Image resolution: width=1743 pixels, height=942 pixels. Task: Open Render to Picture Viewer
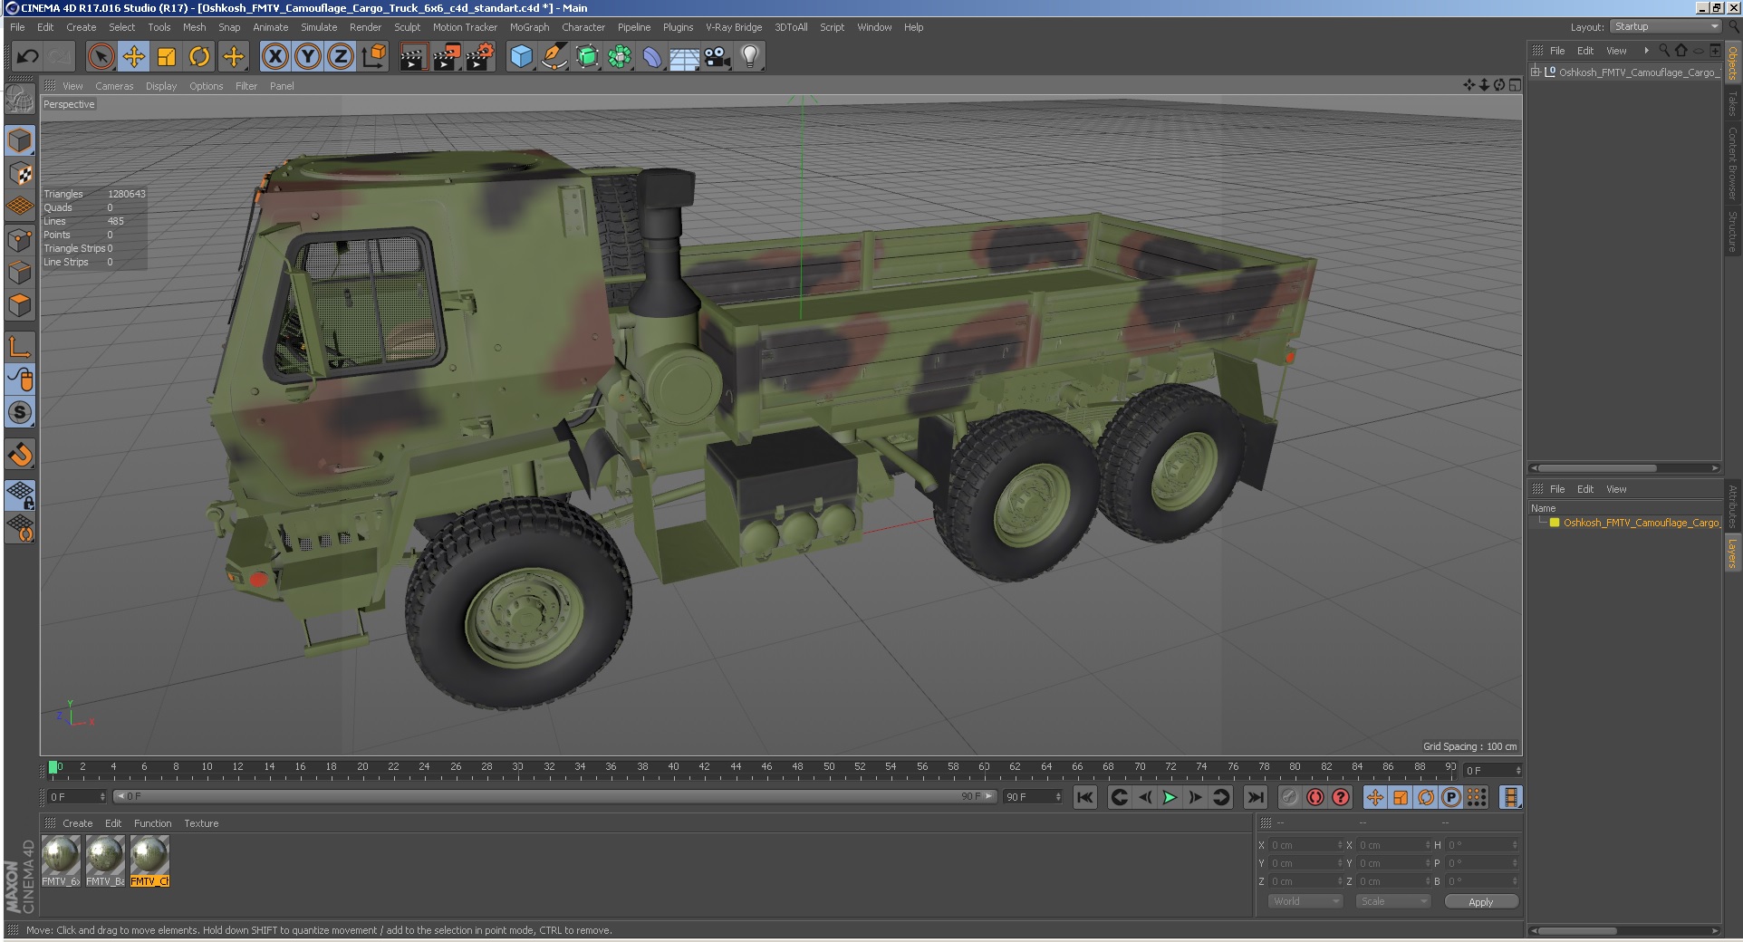447,57
